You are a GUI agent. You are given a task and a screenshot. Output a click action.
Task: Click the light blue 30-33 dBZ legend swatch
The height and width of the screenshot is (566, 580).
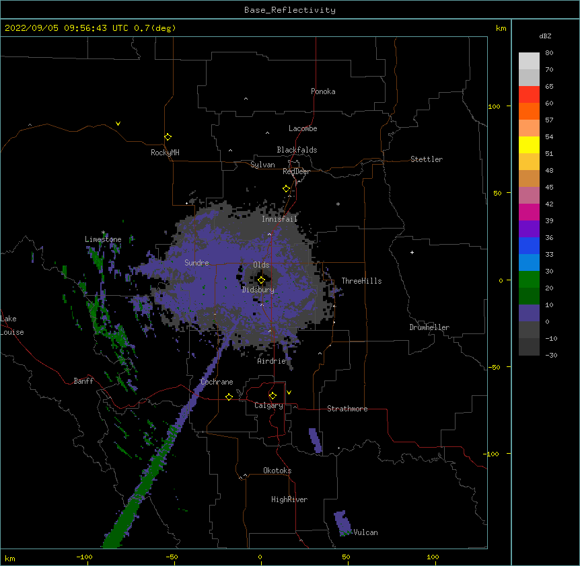pos(529,262)
